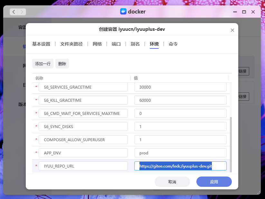
Task: Switch to the 基本设置 tab
Action: [x=41, y=44]
